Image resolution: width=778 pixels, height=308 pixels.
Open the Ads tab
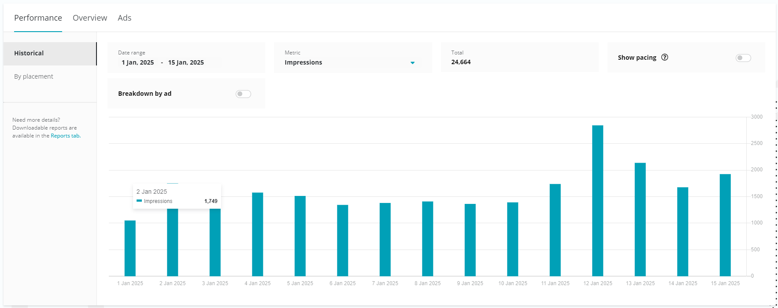pyautogui.click(x=124, y=18)
